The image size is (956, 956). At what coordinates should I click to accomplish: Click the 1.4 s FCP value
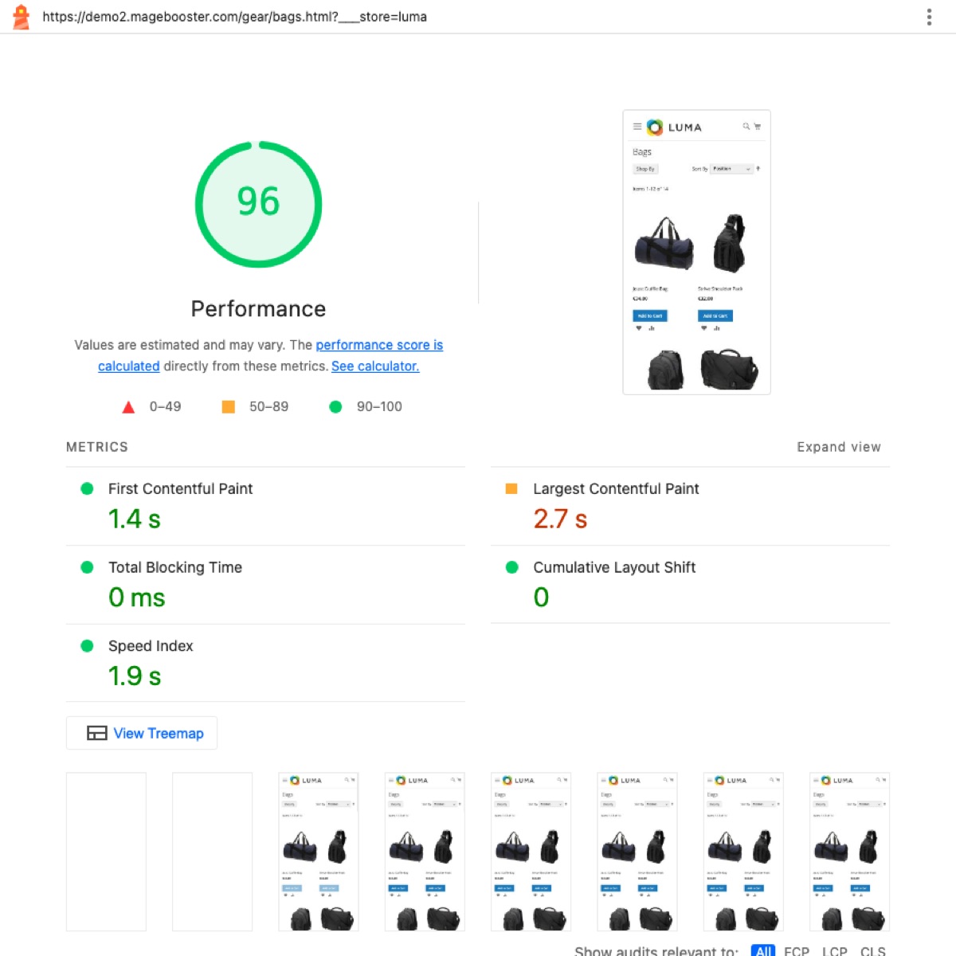pos(135,519)
